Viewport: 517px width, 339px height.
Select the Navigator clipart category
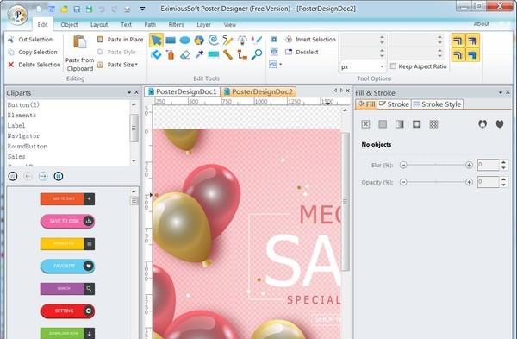(24, 135)
